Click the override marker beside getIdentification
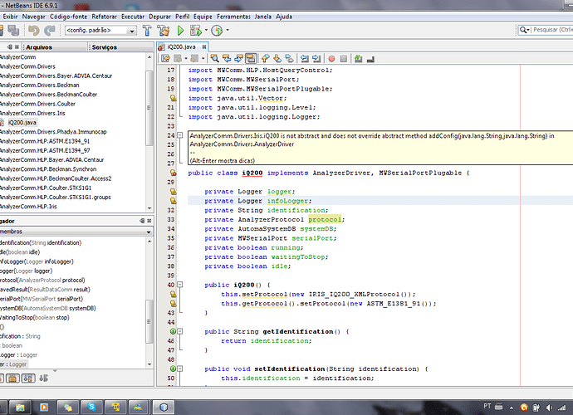Image resolution: width=573 pixels, height=415 pixels. (x=173, y=331)
